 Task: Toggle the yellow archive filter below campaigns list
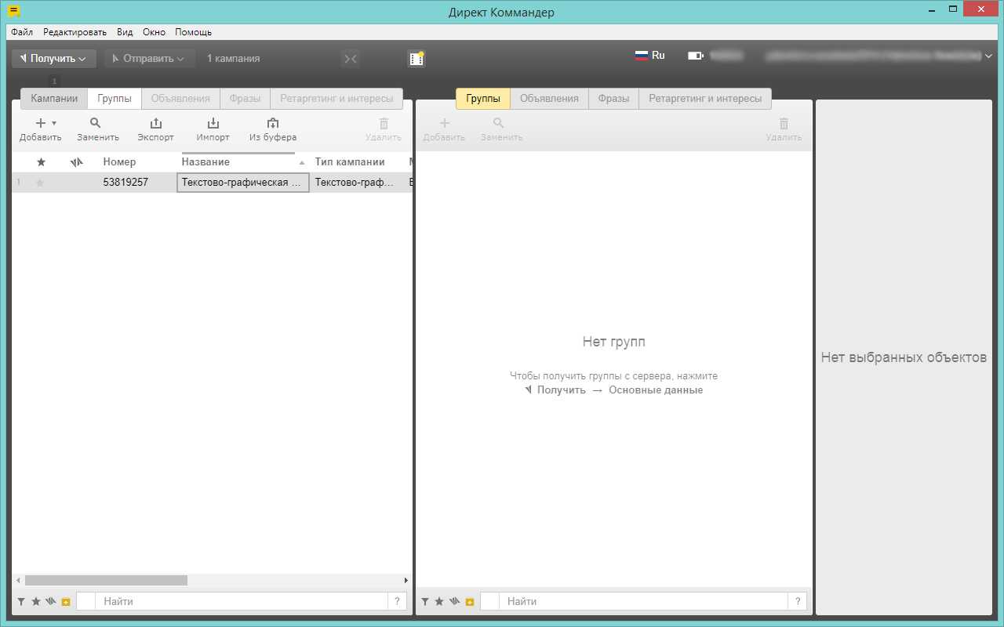[x=66, y=602]
